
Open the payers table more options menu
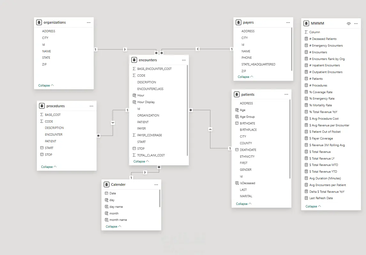[x=288, y=23]
